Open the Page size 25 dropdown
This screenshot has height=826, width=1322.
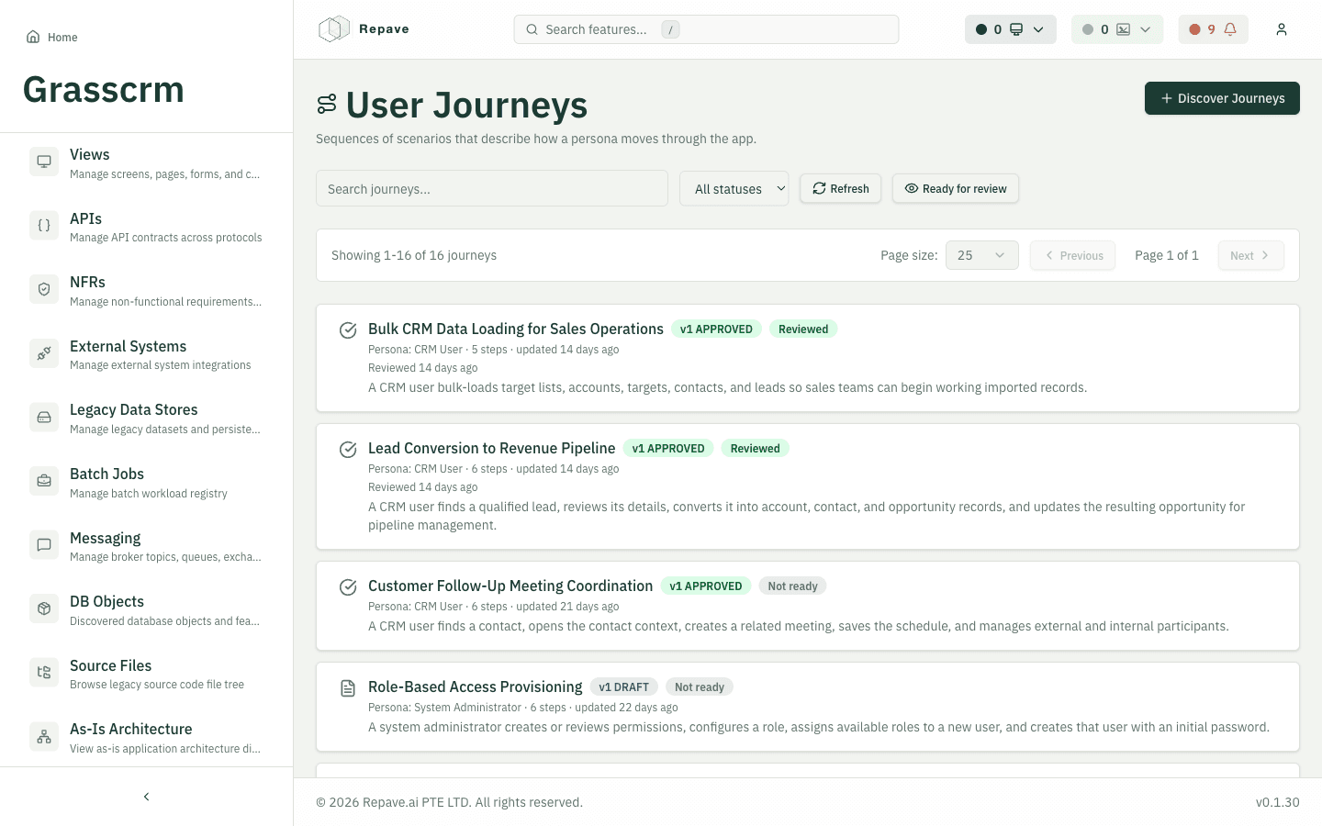coord(981,255)
